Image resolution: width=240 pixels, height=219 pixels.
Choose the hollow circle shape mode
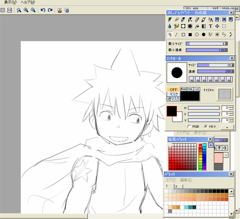pos(197,35)
